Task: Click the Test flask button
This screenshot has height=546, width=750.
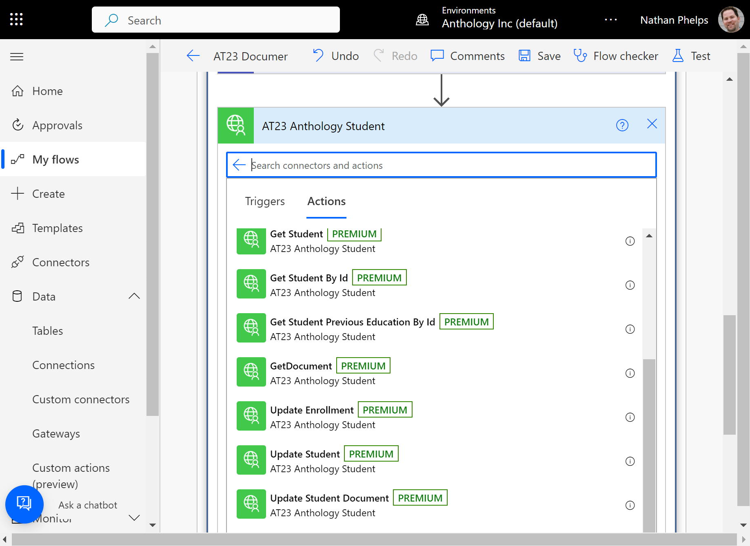Action: tap(691, 56)
